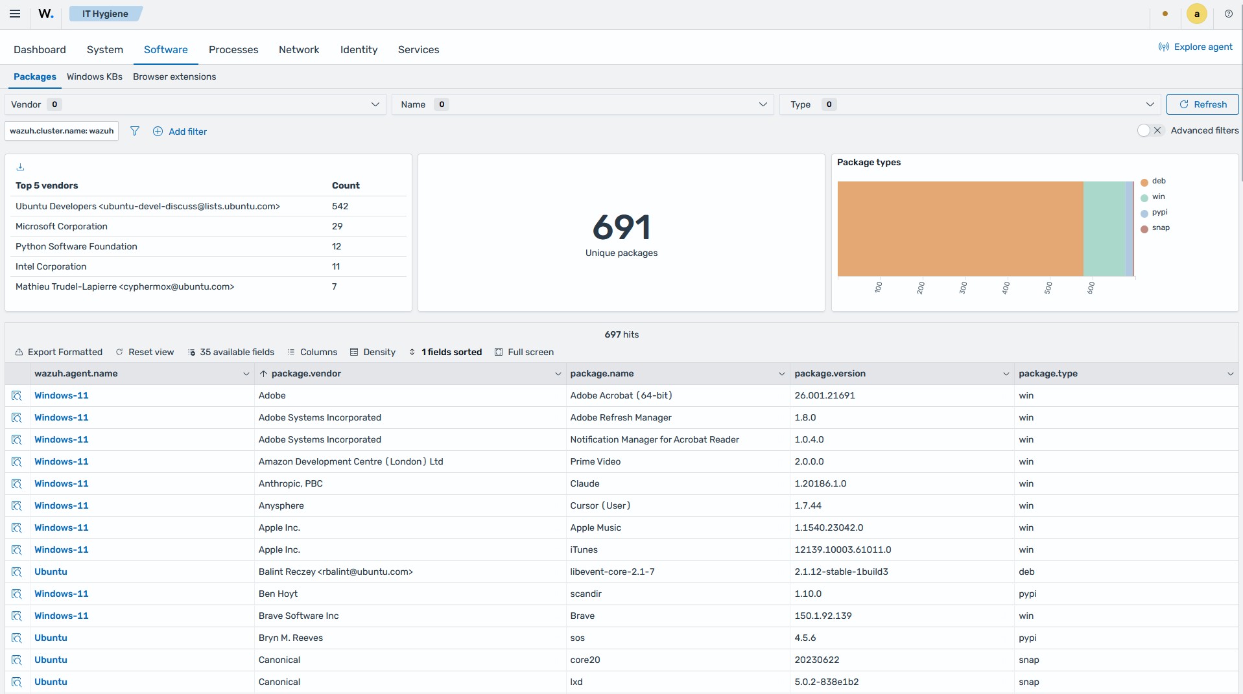Click the Wazuh W. logo
1243x694 pixels.
point(45,14)
